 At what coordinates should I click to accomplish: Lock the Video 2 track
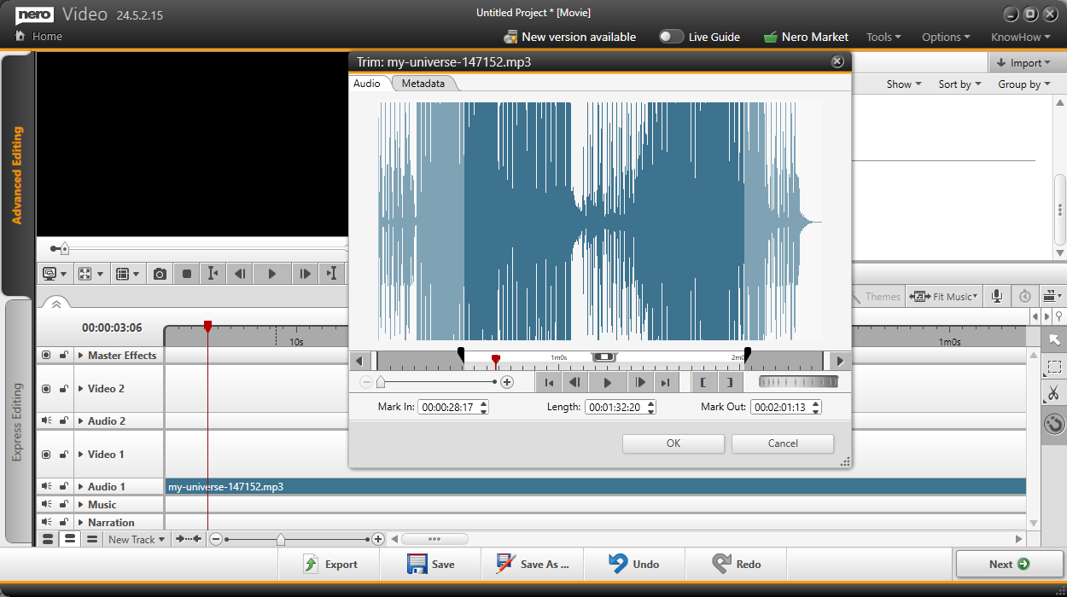pos(65,388)
